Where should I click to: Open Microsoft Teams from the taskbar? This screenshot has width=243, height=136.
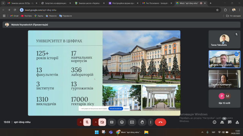coord(111,132)
